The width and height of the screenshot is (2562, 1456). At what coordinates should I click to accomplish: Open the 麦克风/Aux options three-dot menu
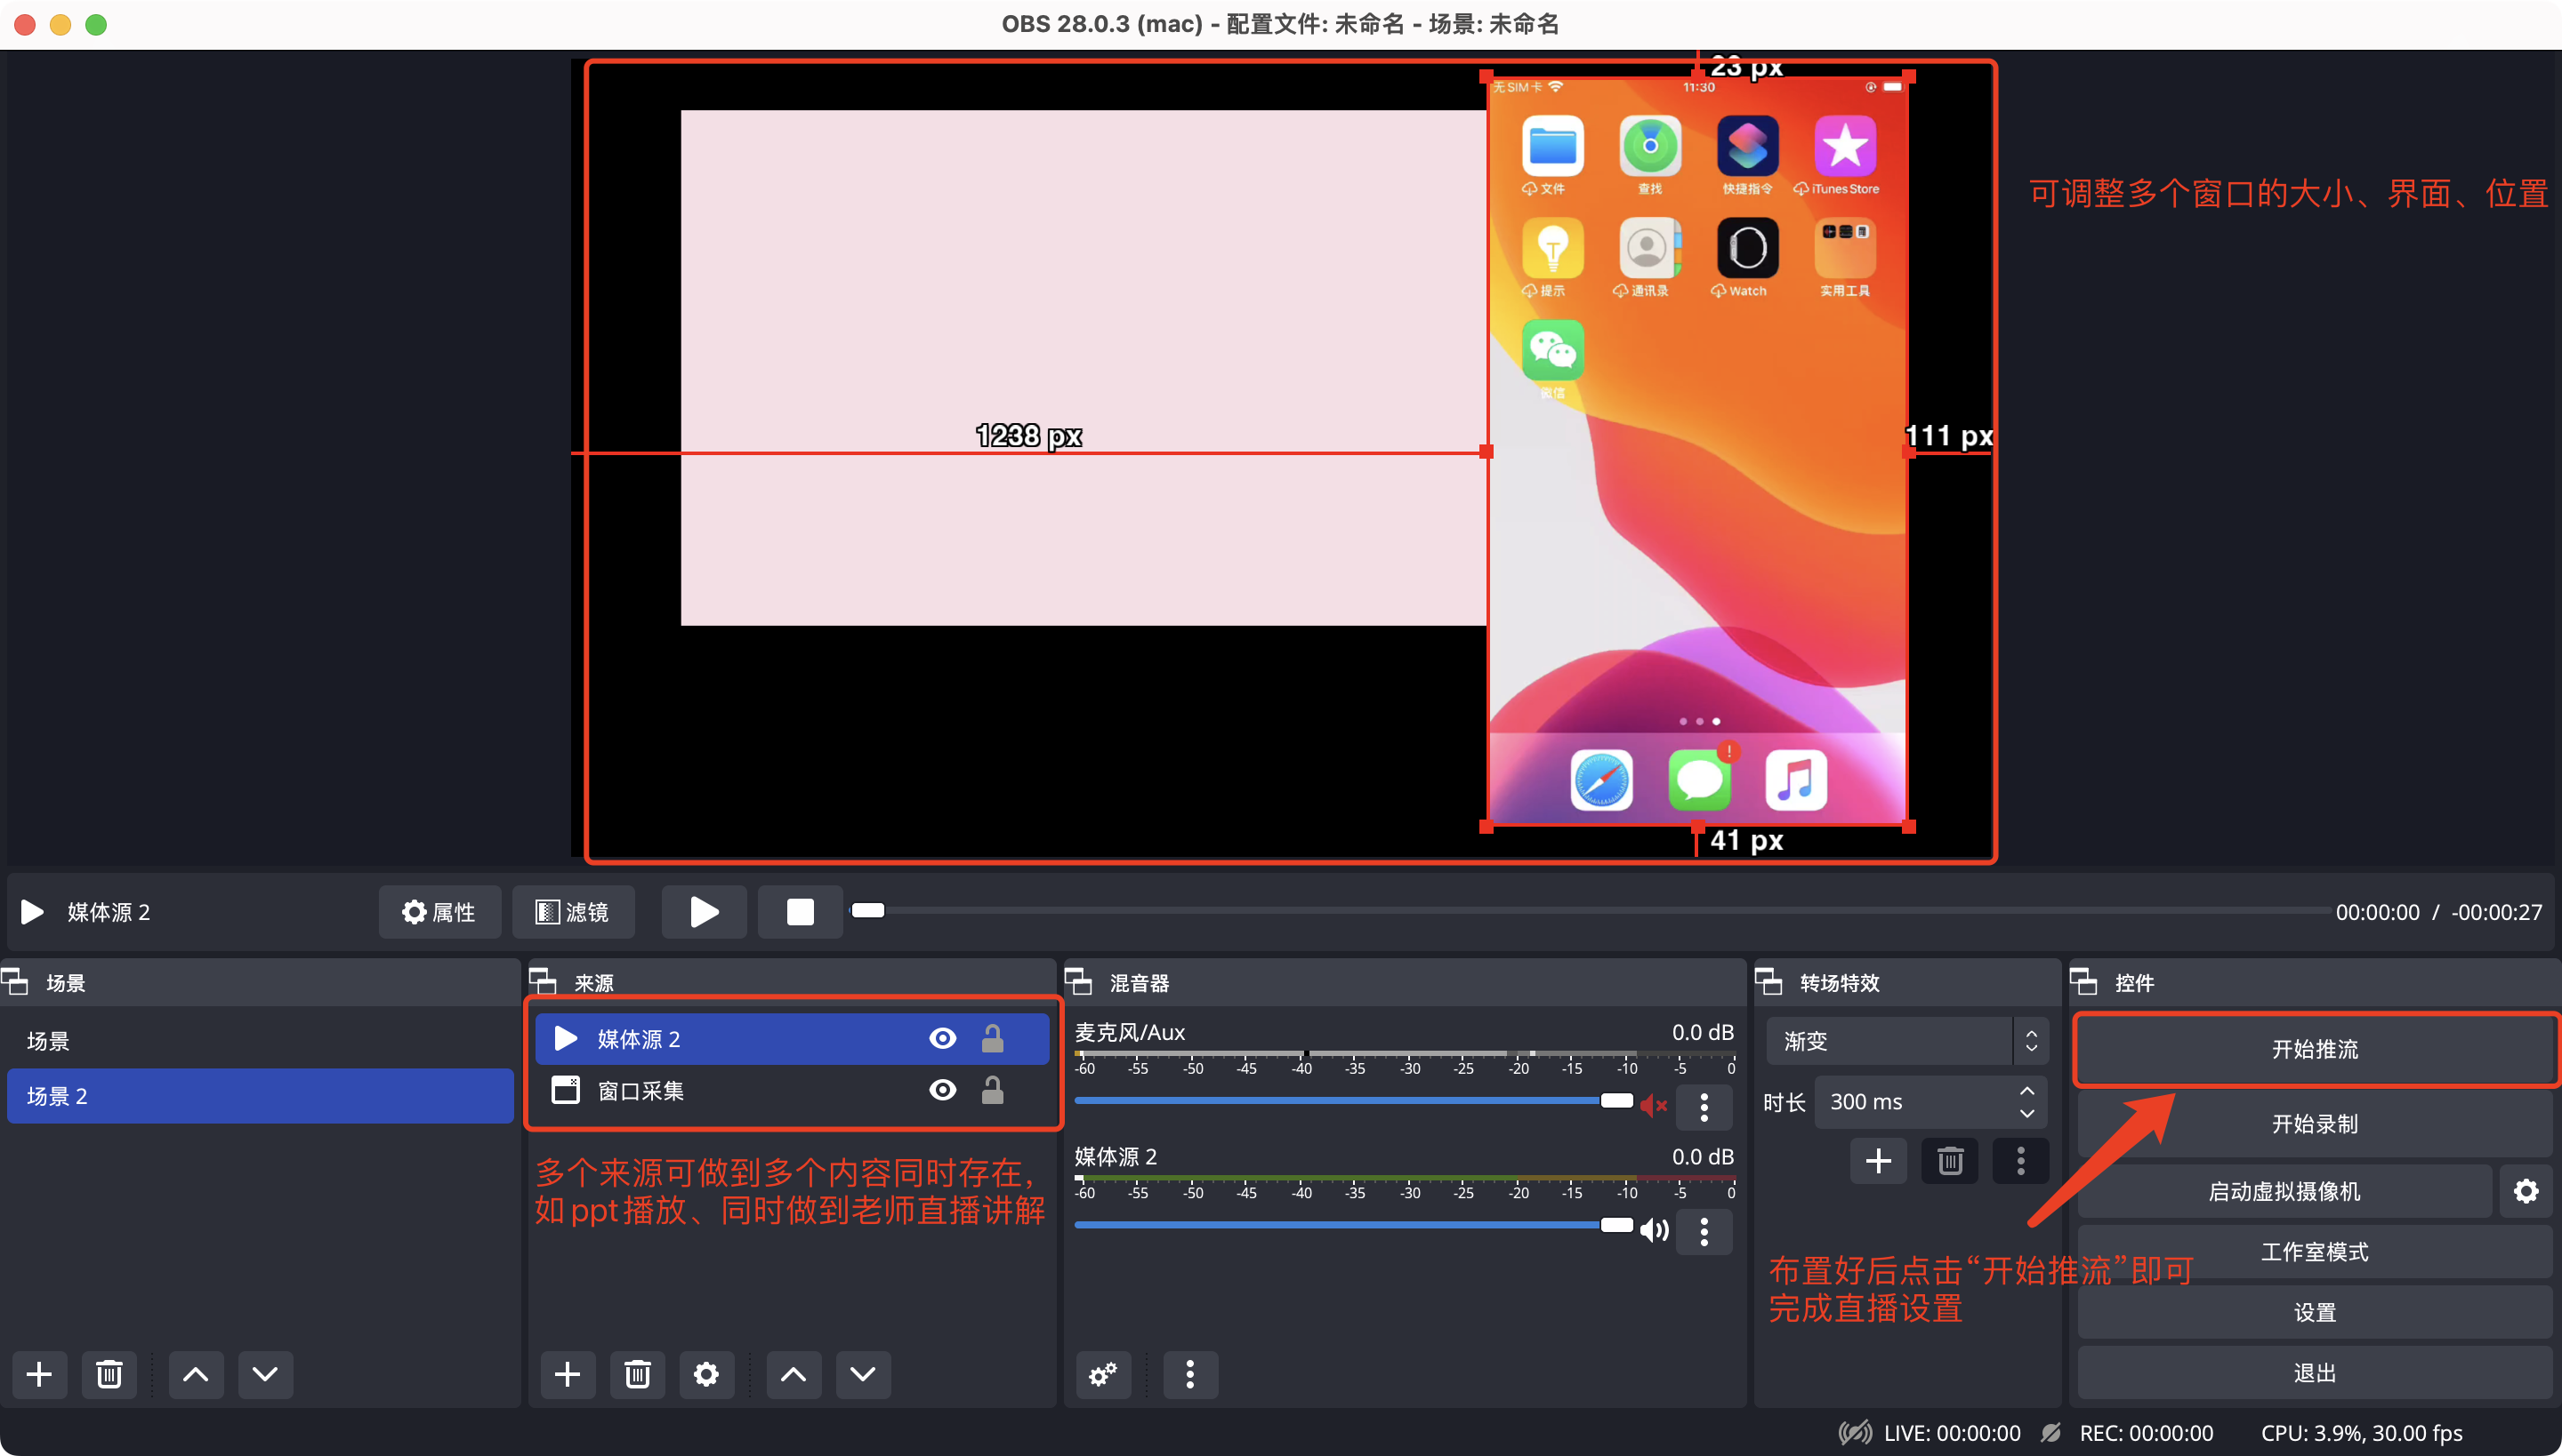coord(1704,1106)
